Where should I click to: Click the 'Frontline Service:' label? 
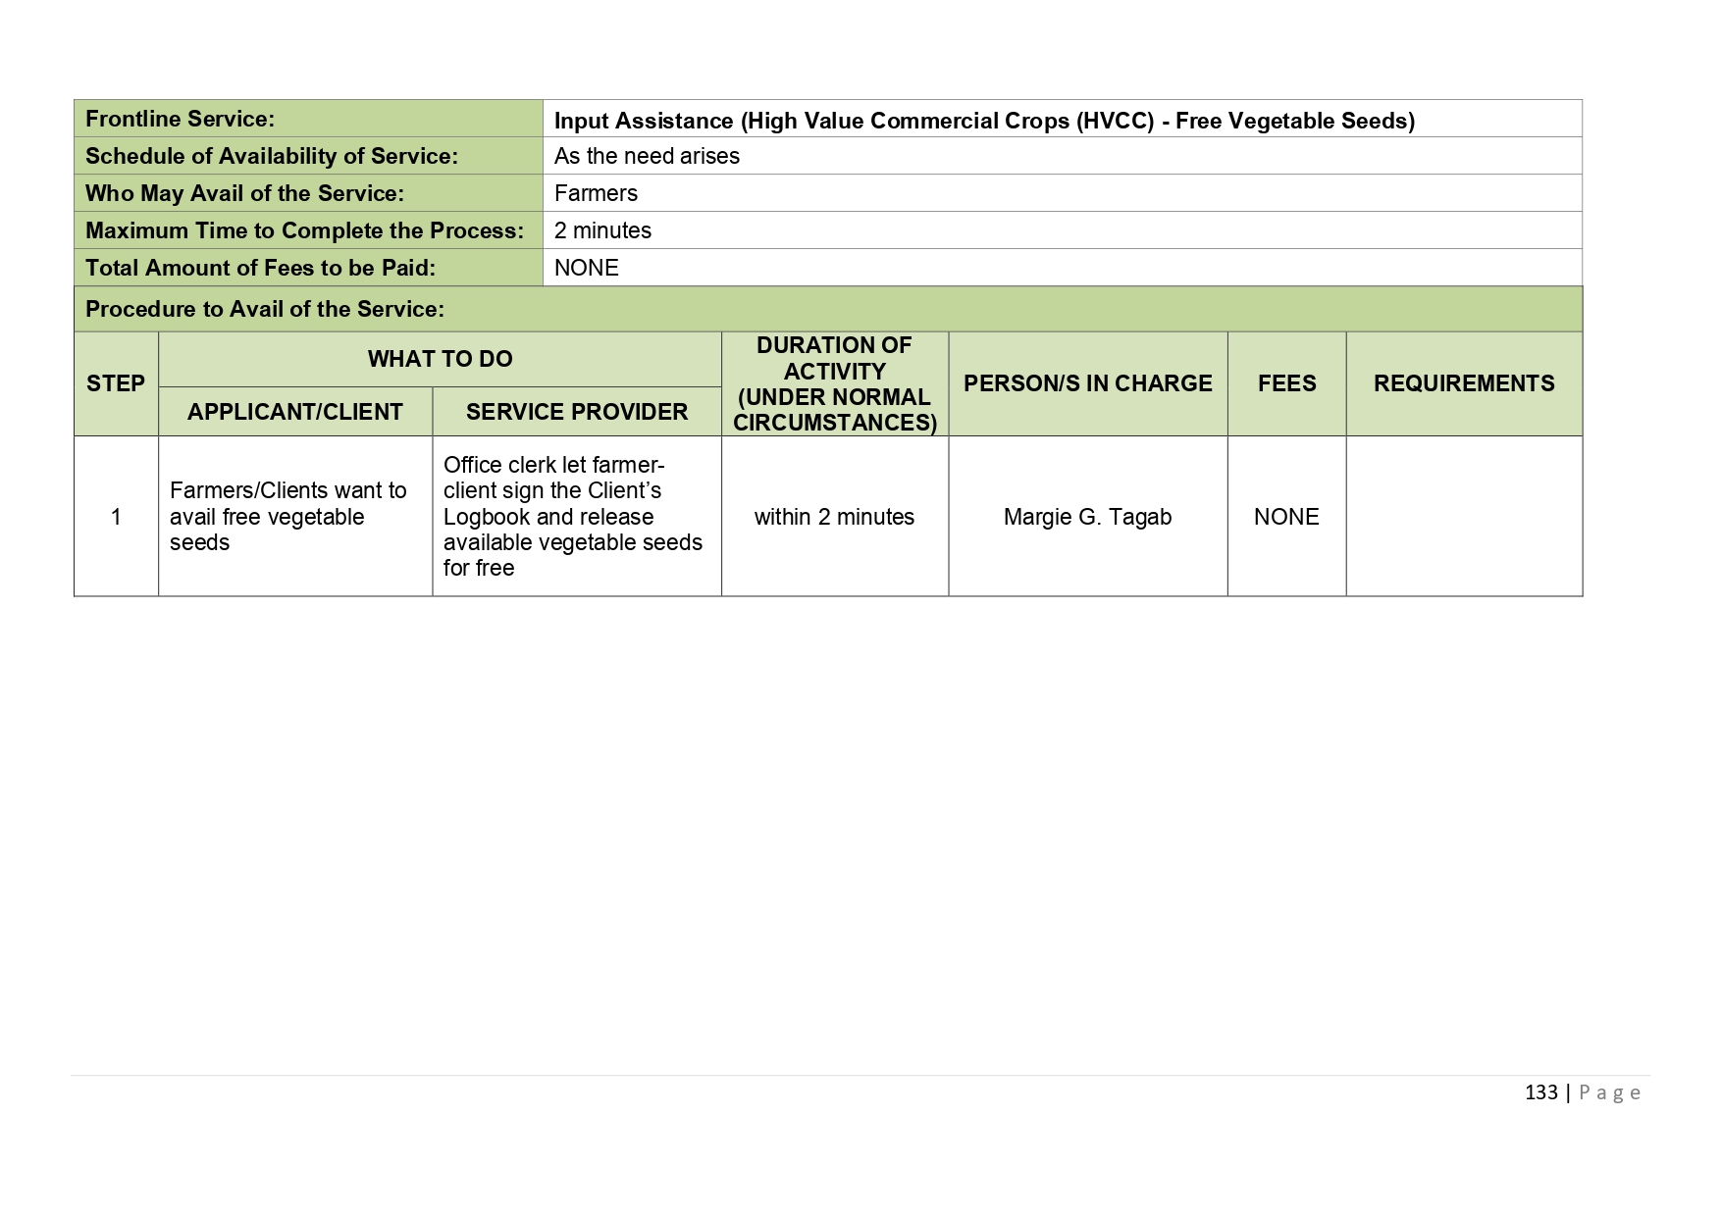[x=180, y=120]
